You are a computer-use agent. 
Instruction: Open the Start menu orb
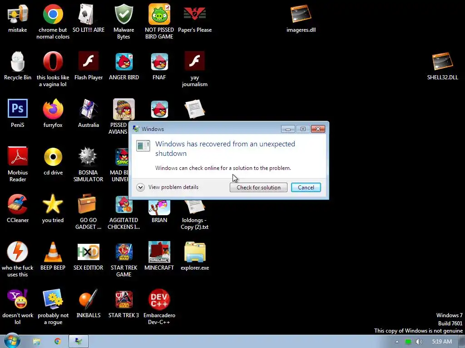click(12, 341)
